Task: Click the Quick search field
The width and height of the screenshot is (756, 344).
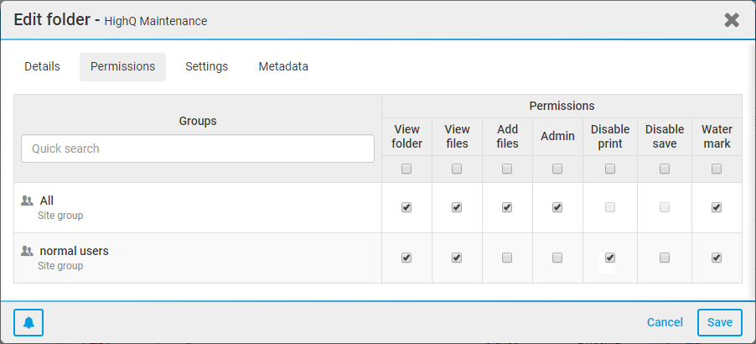Action: click(198, 149)
